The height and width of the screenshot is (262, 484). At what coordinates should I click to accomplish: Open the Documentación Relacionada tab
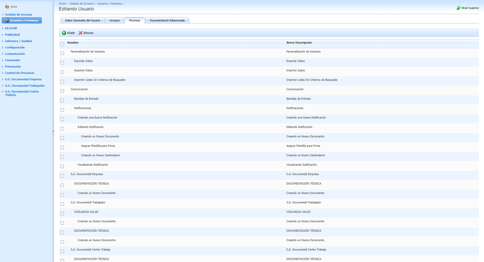click(x=167, y=20)
